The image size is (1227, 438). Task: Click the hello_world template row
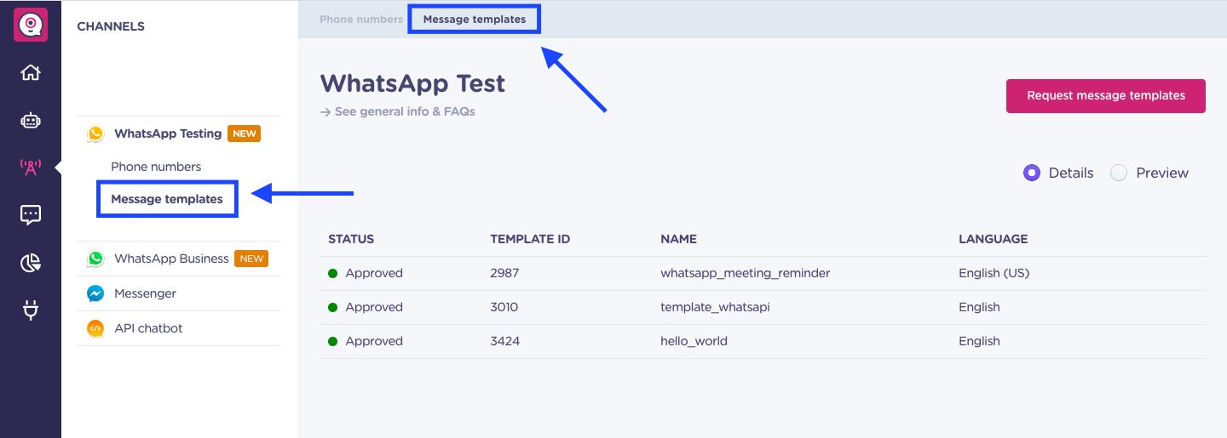click(763, 341)
